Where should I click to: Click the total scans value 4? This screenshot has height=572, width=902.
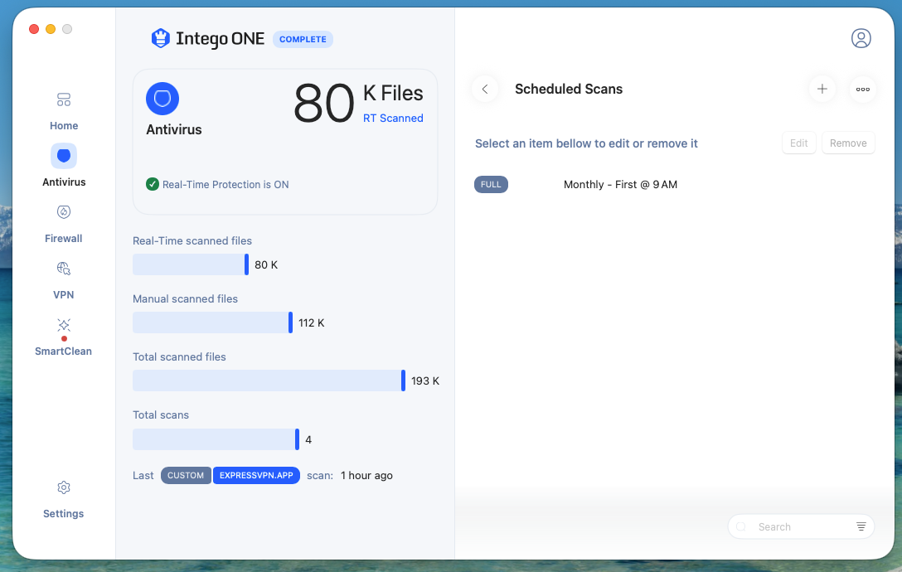point(308,439)
